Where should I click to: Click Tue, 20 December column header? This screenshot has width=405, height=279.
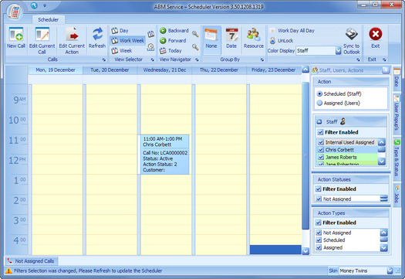coord(110,70)
